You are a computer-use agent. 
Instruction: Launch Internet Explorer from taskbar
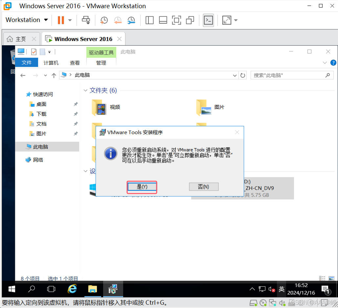(x=72, y=289)
